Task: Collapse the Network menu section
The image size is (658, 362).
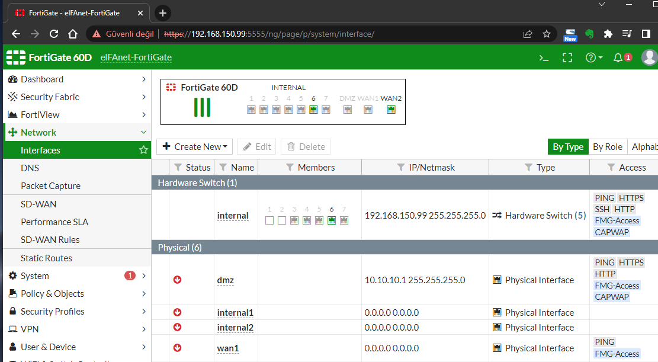Action: [x=143, y=133]
